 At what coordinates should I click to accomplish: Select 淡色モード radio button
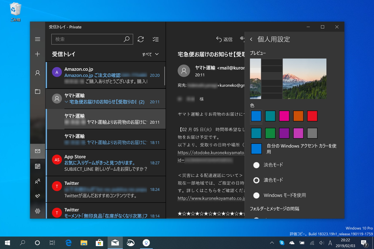click(256, 165)
